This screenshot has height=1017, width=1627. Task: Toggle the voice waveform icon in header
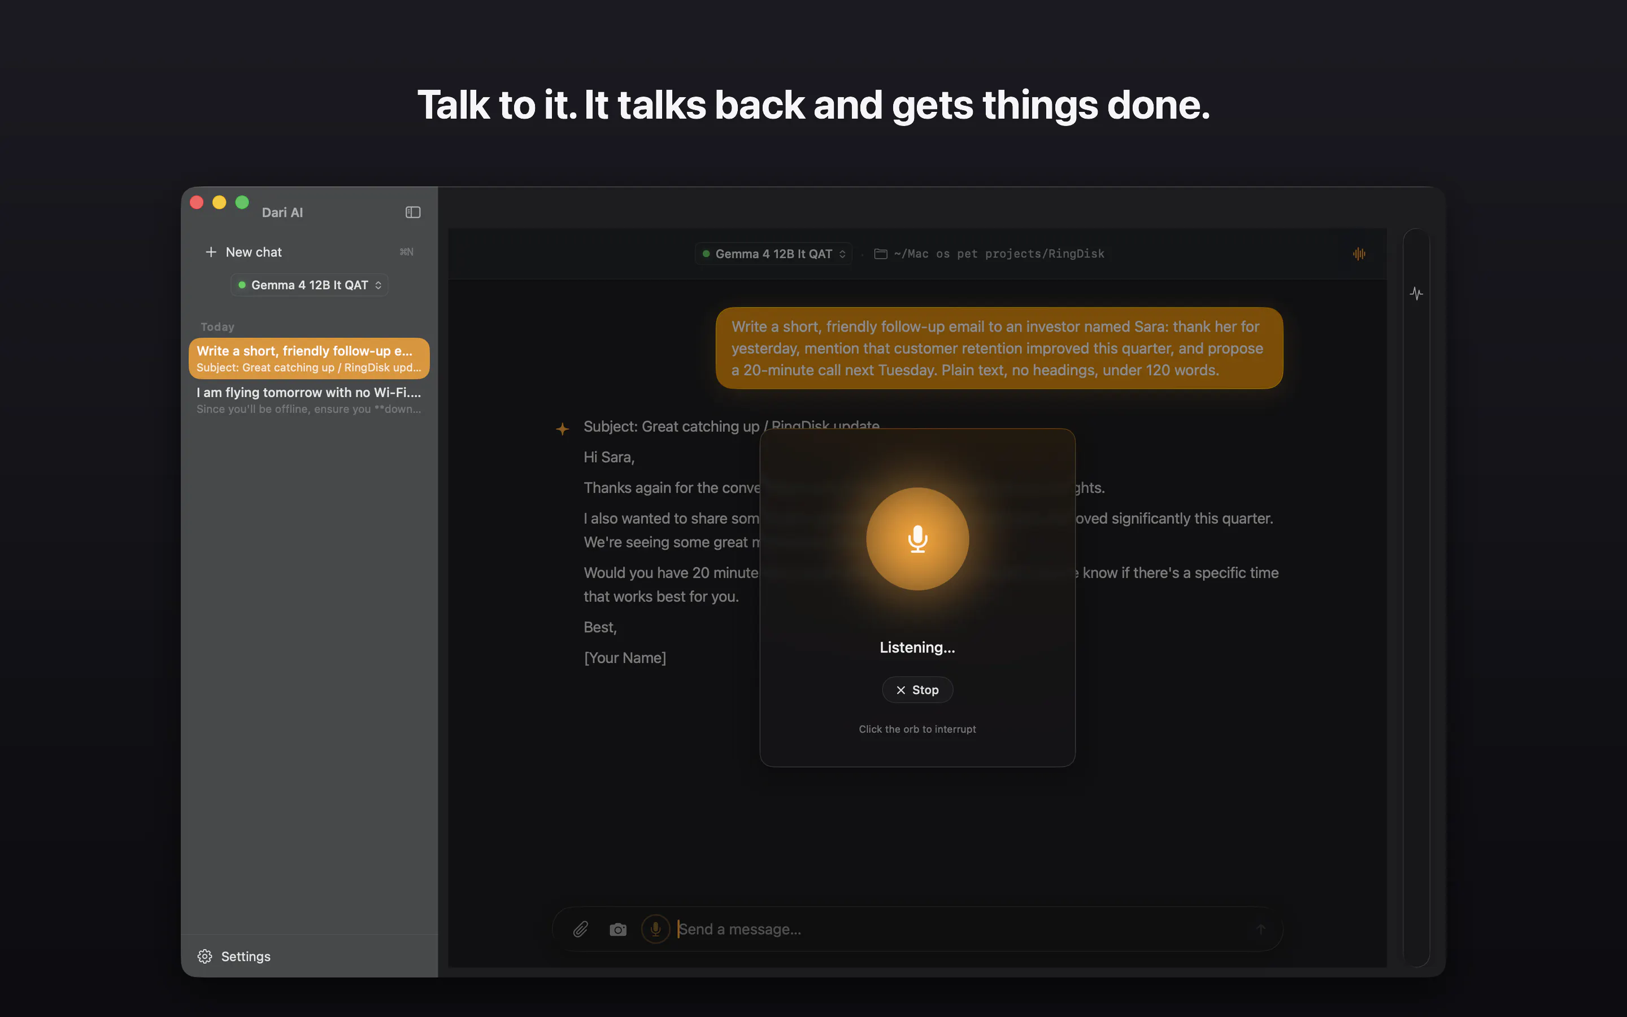(1359, 254)
